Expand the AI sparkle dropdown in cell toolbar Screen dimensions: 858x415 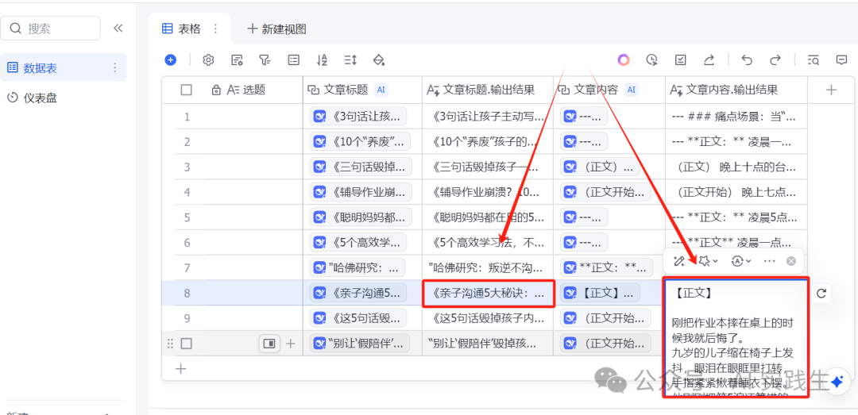tap(706, 260)
